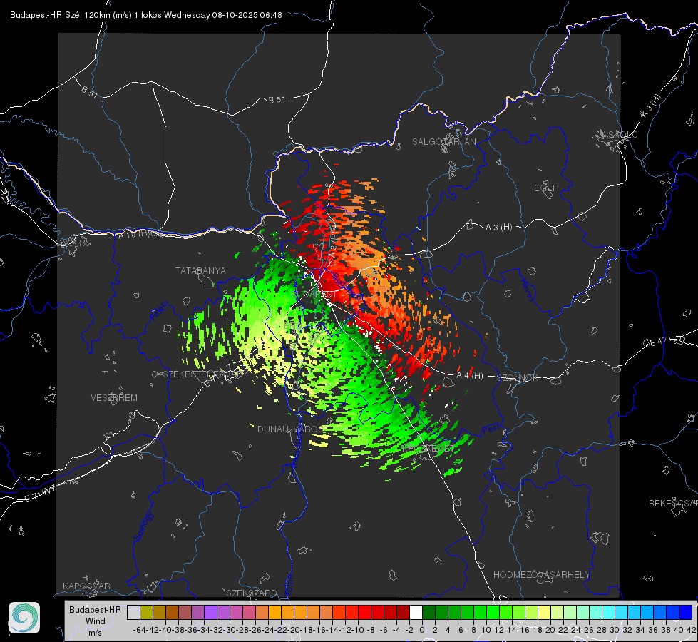Click the Budapest-HR Wind m/s legend label
This screenshot has height=642, width=698.
click(x=96, y=621)
